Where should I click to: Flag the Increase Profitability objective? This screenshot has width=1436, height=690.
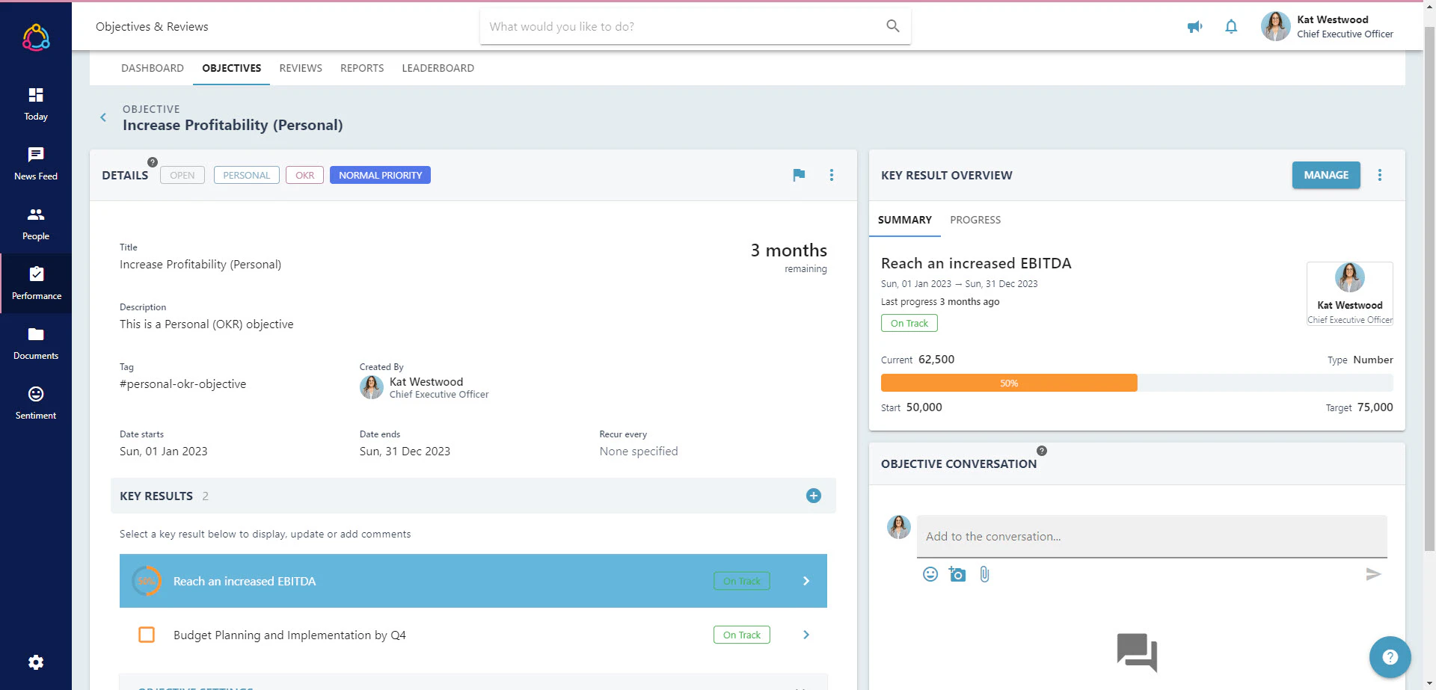[x=798, y=175]
